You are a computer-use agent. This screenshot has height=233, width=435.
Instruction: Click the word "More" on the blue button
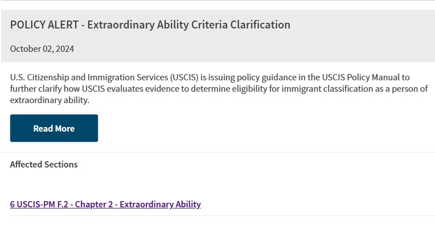[x=65, y=129]
